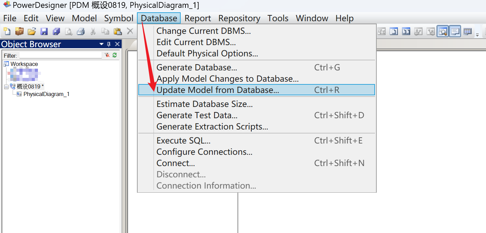Toggle the Output window button in toolbar
486x233 pixels.
click(x=455, y=32)
